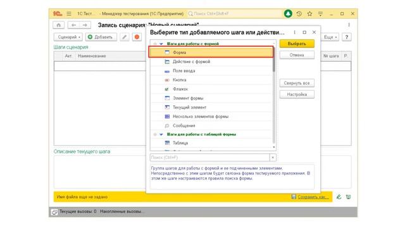Collapse Шаги для работы с таблицей формы group
The image size is (405, 227).
coord(161,134)
